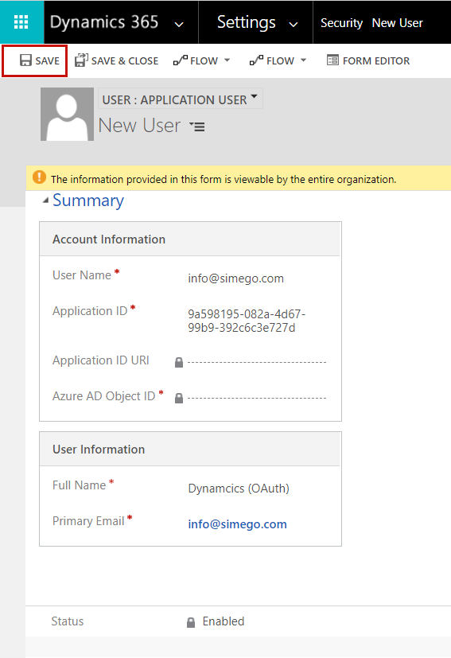451x658 pixels.
Task: Click the Summary section heading
Action: point(88,201)
